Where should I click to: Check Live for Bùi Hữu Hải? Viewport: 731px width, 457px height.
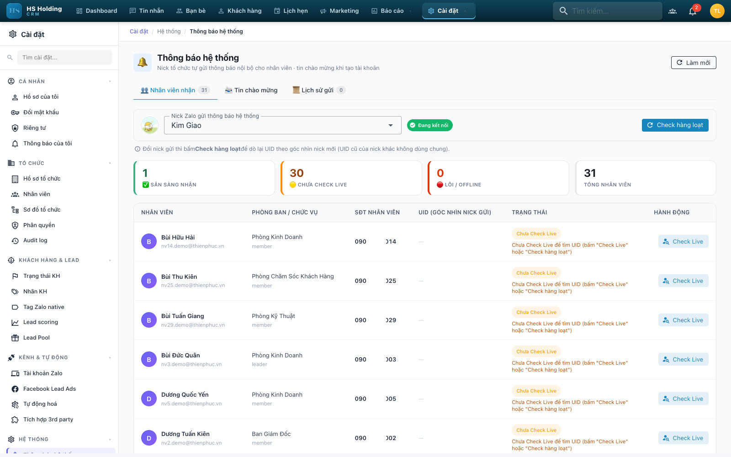[683, 241]
